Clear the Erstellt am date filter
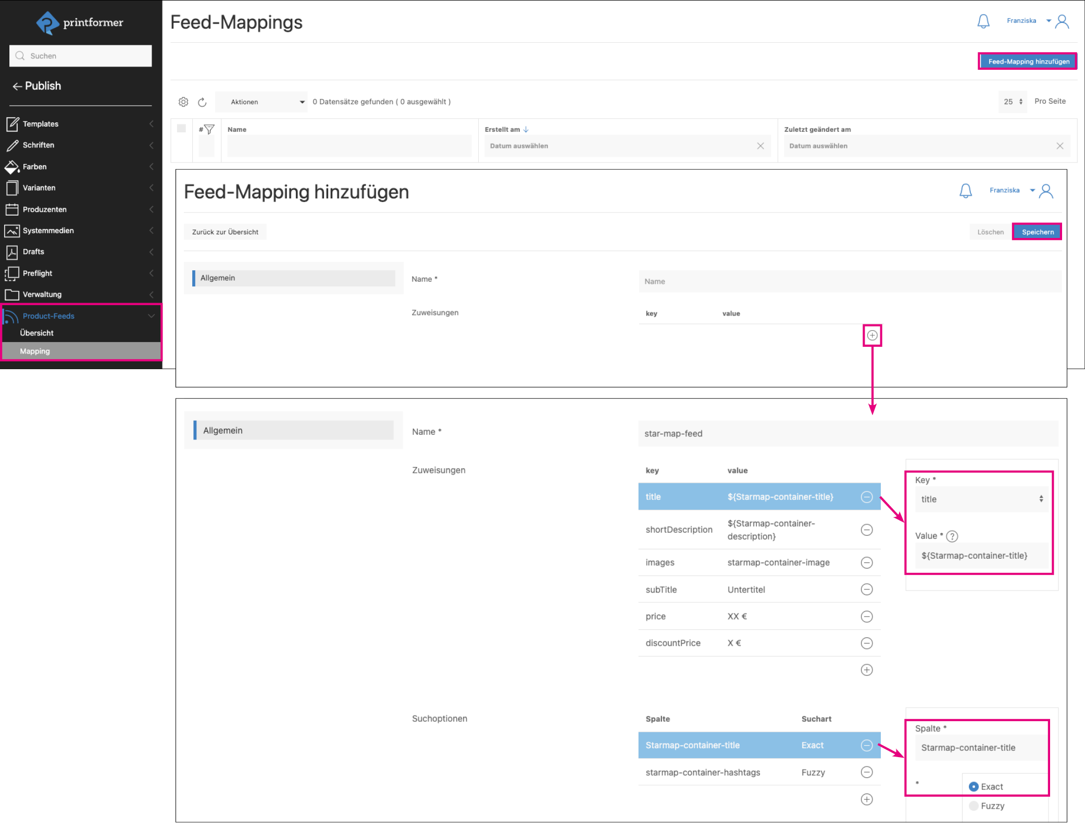This screenshot has height=830, width=1085. pyautogui.click(x=760, y=146)
